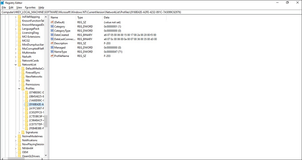Collapse the Profiles key

click(19, 89)
